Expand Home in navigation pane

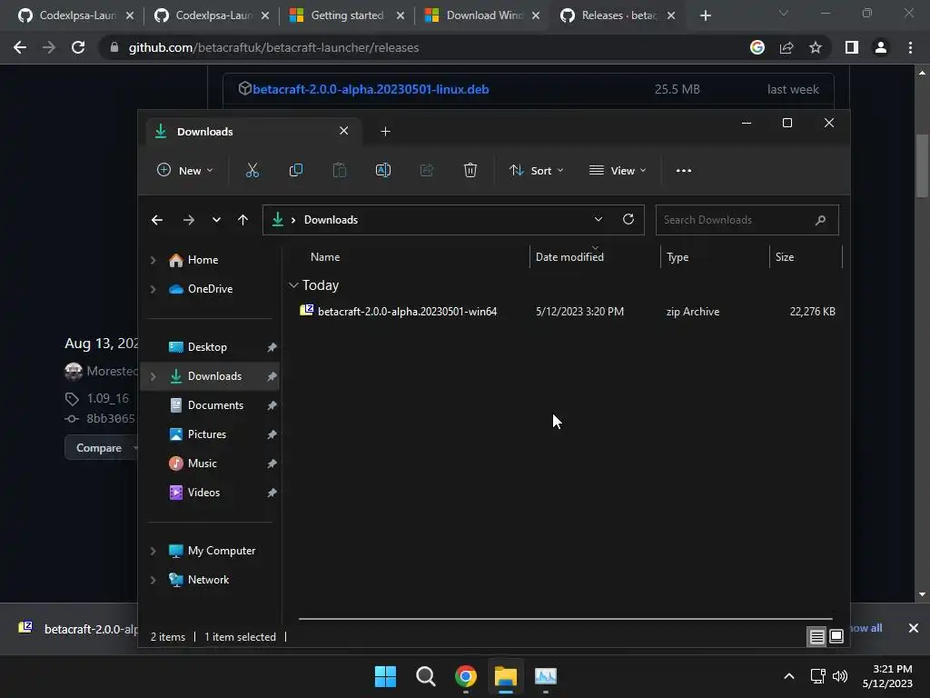(x=153, y=260)
